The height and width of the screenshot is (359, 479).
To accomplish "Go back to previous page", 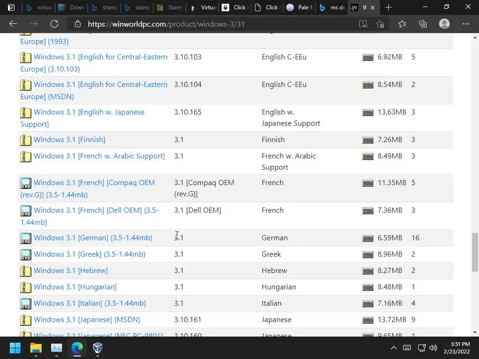I will (13, 24).
